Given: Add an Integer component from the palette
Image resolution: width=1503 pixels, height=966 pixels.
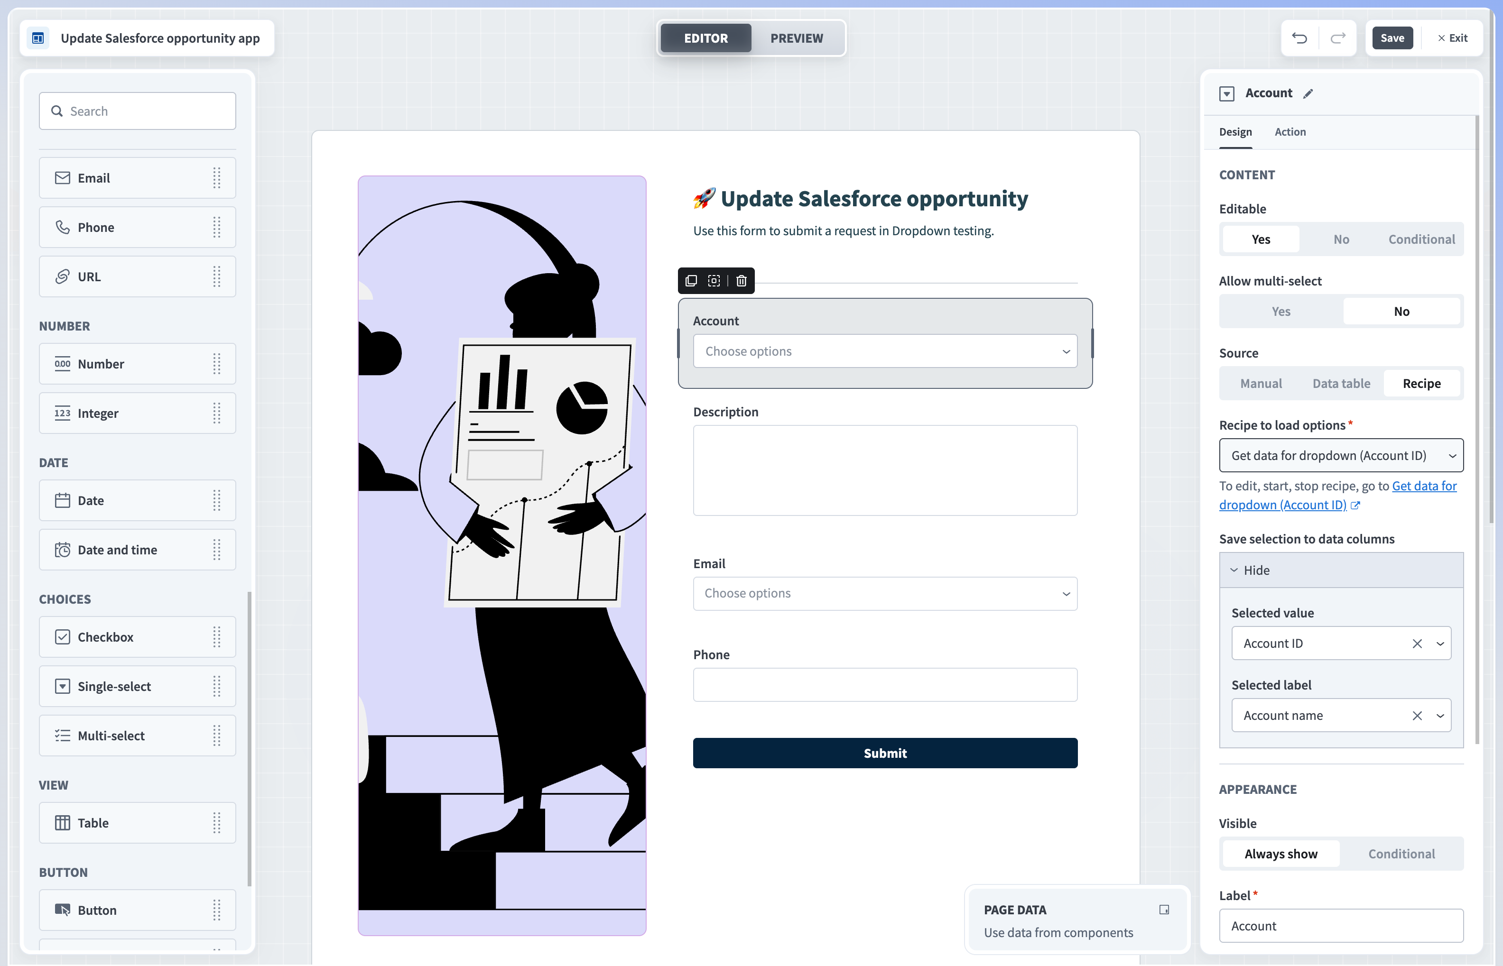Looking at the screenshot, I should [138, 414].
